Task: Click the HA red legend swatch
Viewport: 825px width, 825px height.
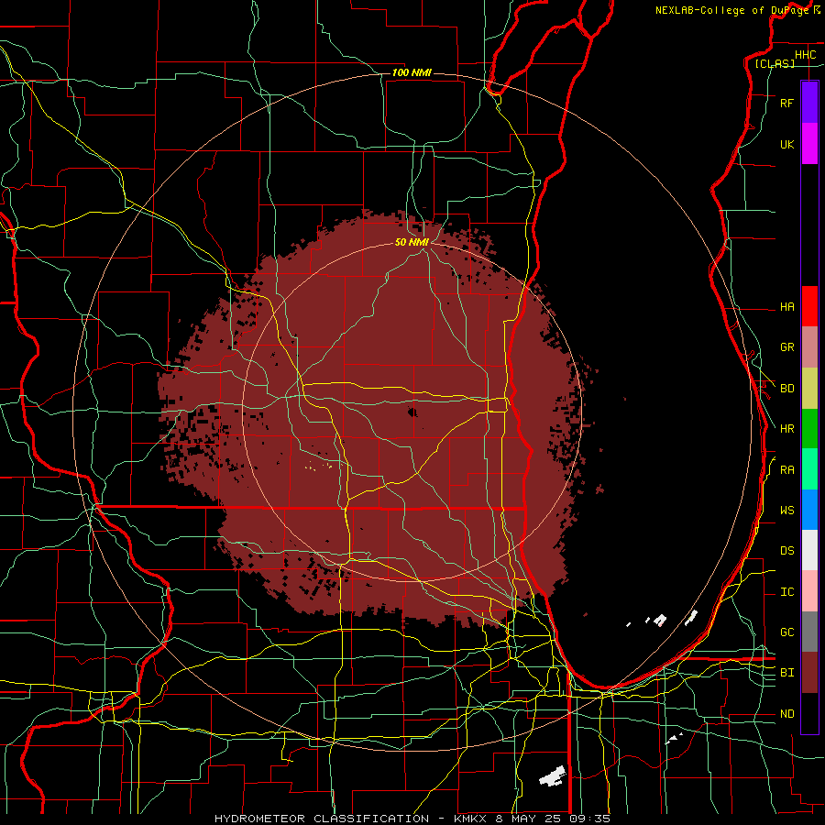Action: 809,306
